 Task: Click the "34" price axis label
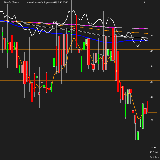pos(152,82)
